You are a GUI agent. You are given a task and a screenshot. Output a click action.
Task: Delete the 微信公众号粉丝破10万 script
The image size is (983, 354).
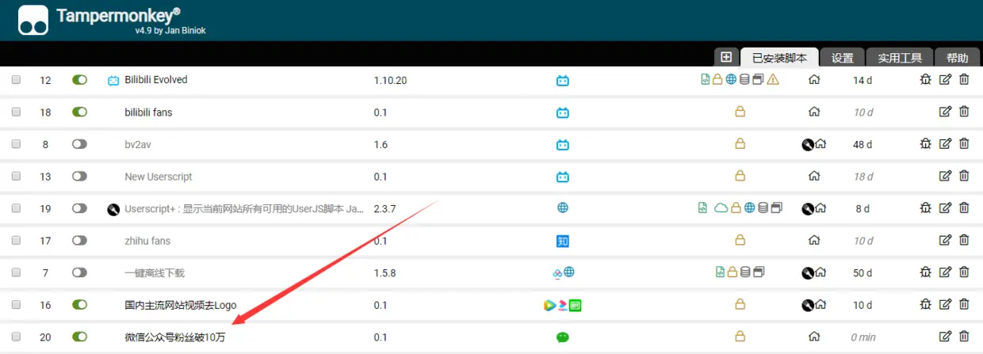click(x=964, y=336)
